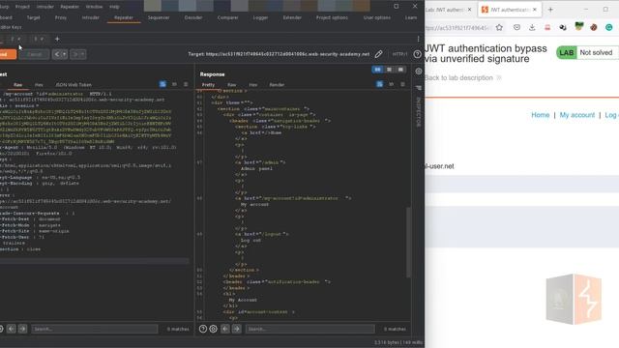Switch to top-bottom layout view
Image resolution: width=619 pixels, height=348 pixels.
[389, 70]
